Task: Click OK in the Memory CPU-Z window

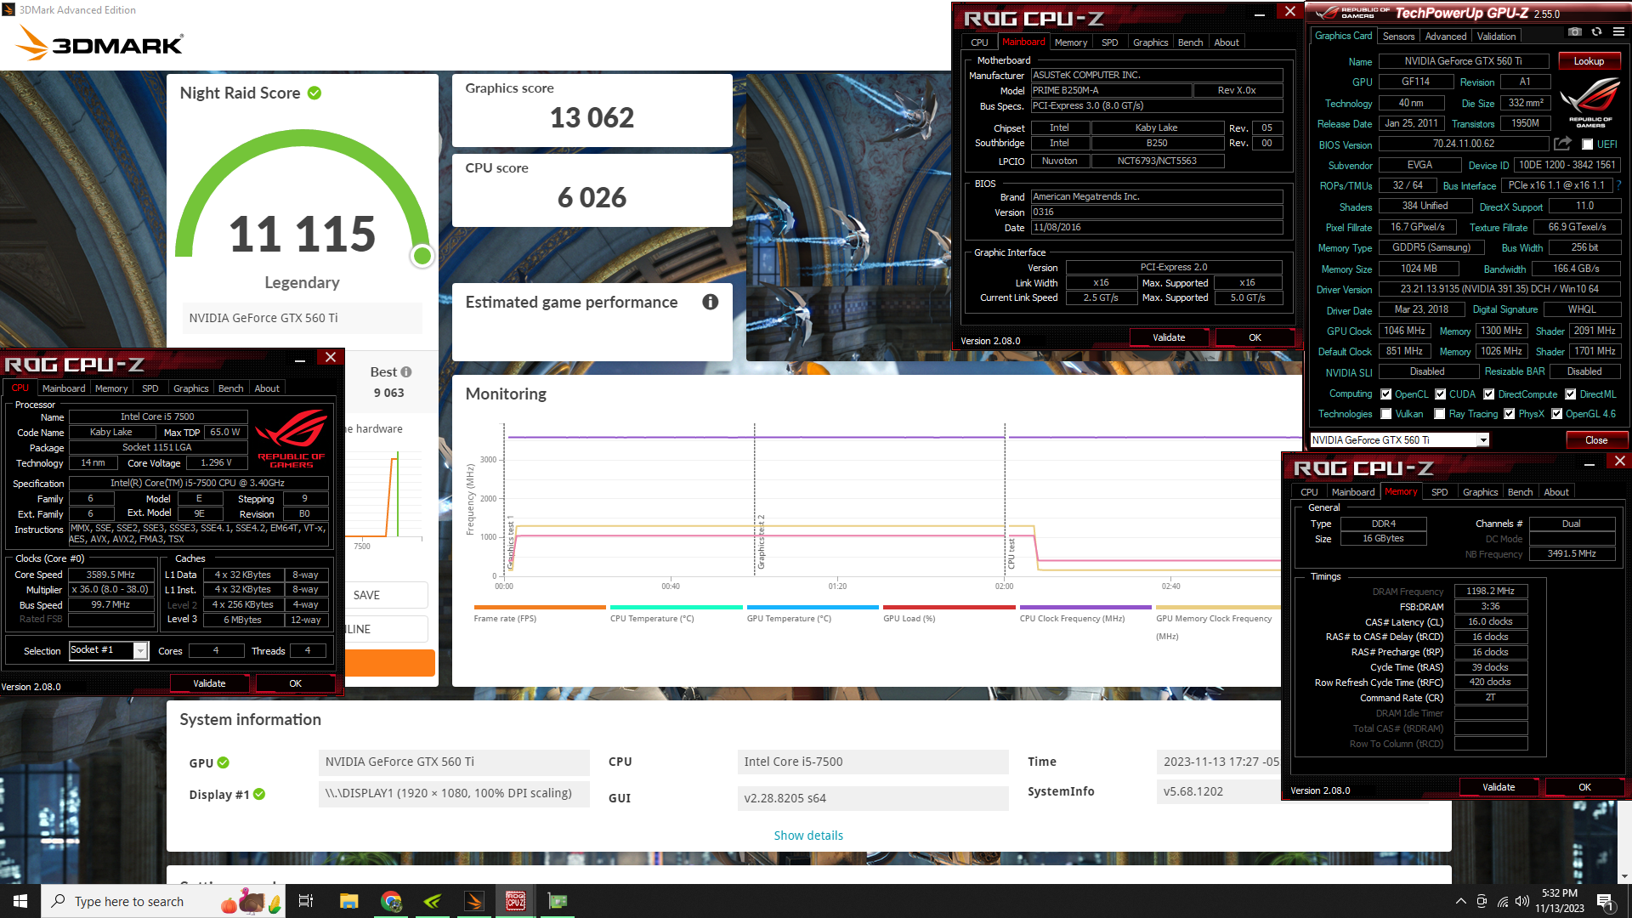Action: pyautogui.click(x=1584, y=787)
